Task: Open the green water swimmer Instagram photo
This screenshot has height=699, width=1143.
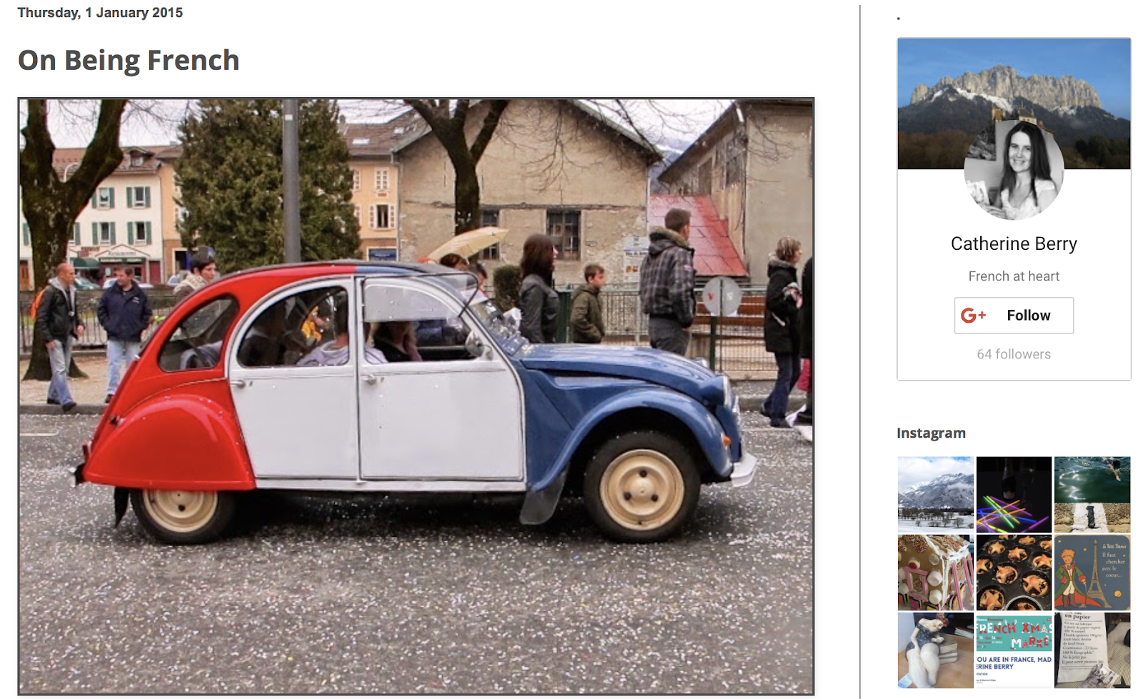Action: 1092,494
